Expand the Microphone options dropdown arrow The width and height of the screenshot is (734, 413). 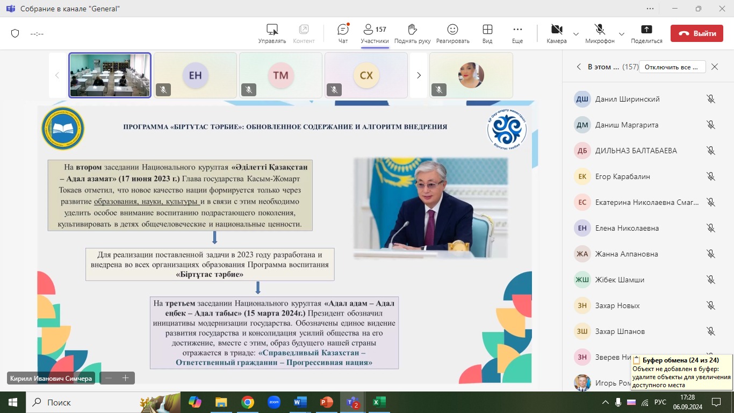pos(622,34)
